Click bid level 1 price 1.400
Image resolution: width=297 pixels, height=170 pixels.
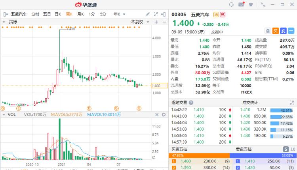click(x=186, y=161)
